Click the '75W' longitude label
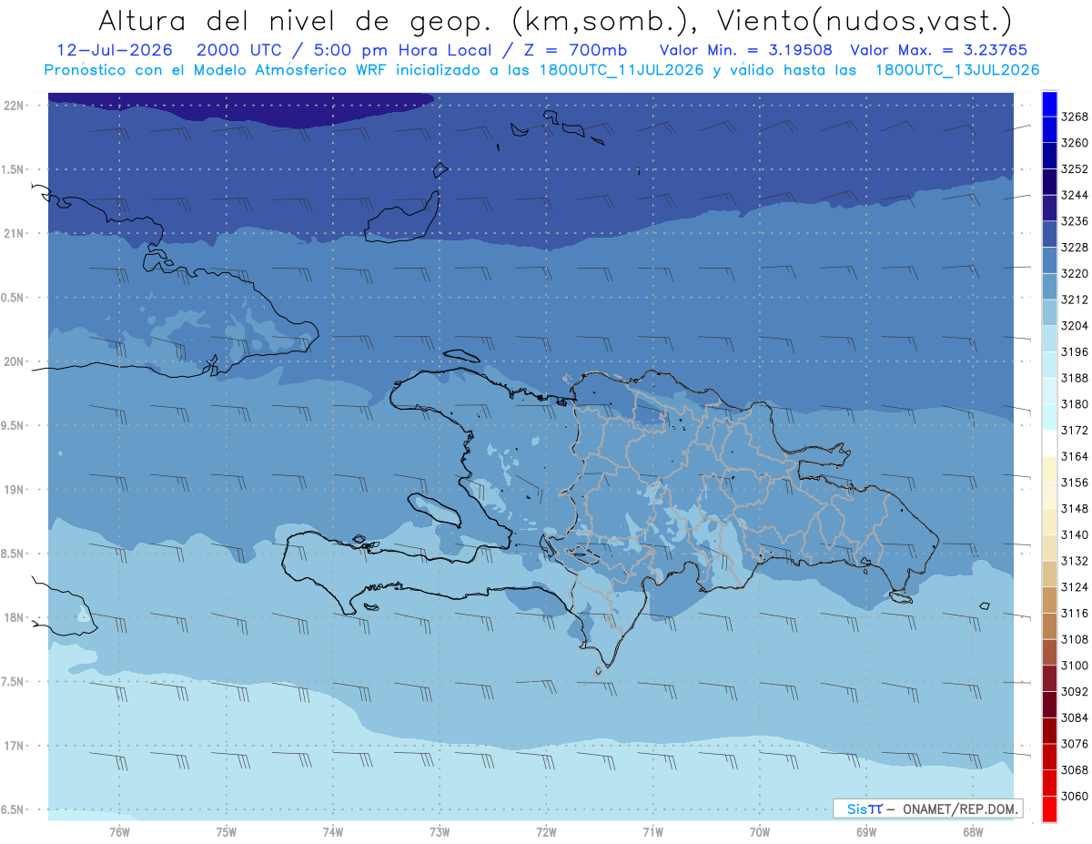 pos(227,832)
